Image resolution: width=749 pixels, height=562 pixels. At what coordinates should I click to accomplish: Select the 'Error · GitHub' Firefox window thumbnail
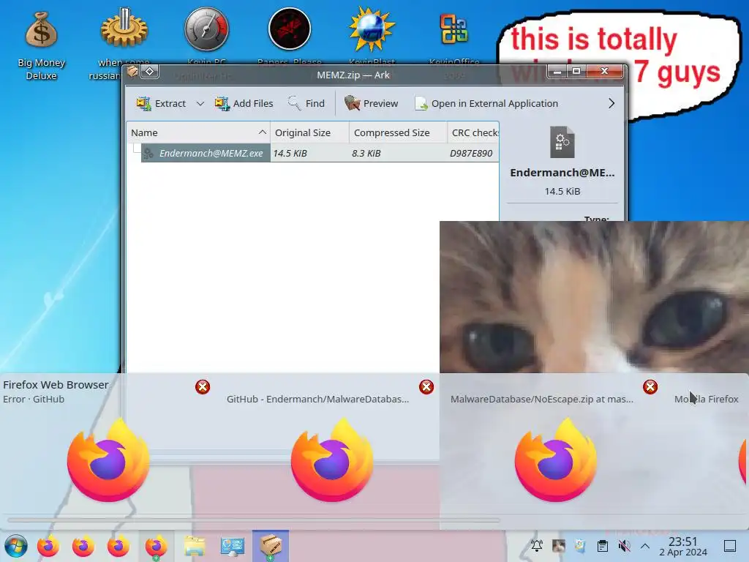tap(108, 460)
